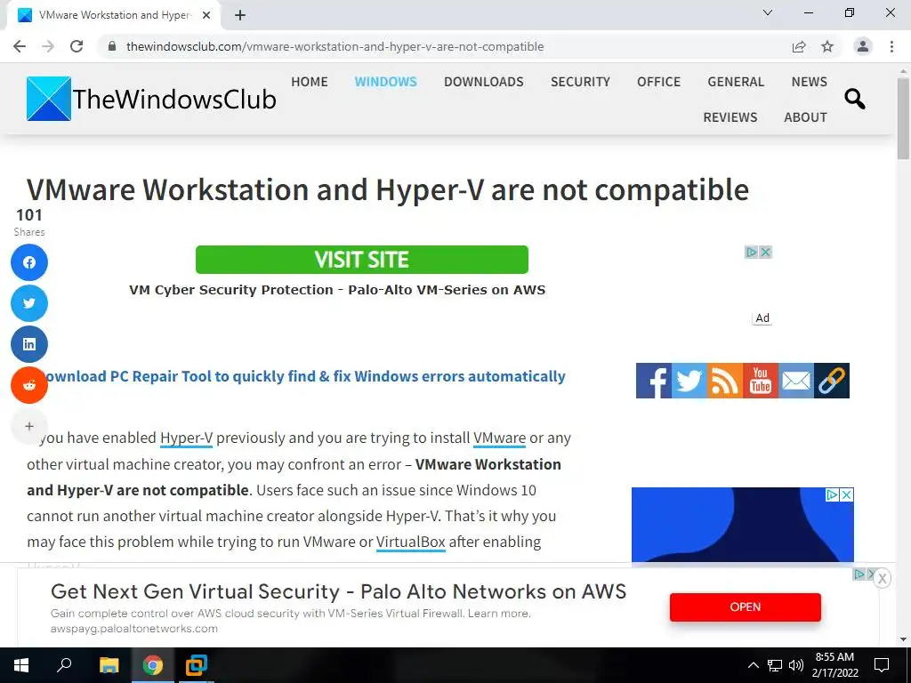The width and height of the screenshot is (911, 683).
Task: Show hidden system tray icons
Action: tap(753, 665)
